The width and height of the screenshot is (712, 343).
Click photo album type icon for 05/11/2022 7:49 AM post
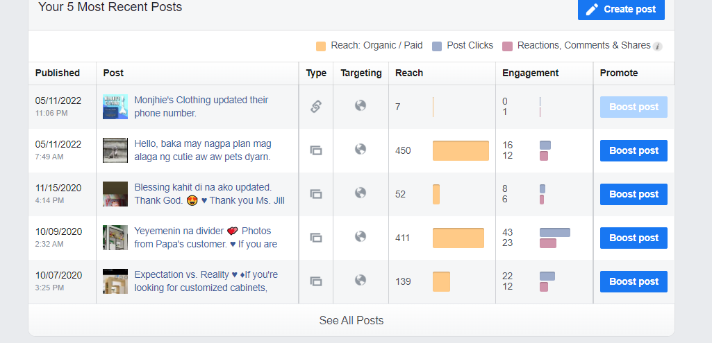coord(315,150)
